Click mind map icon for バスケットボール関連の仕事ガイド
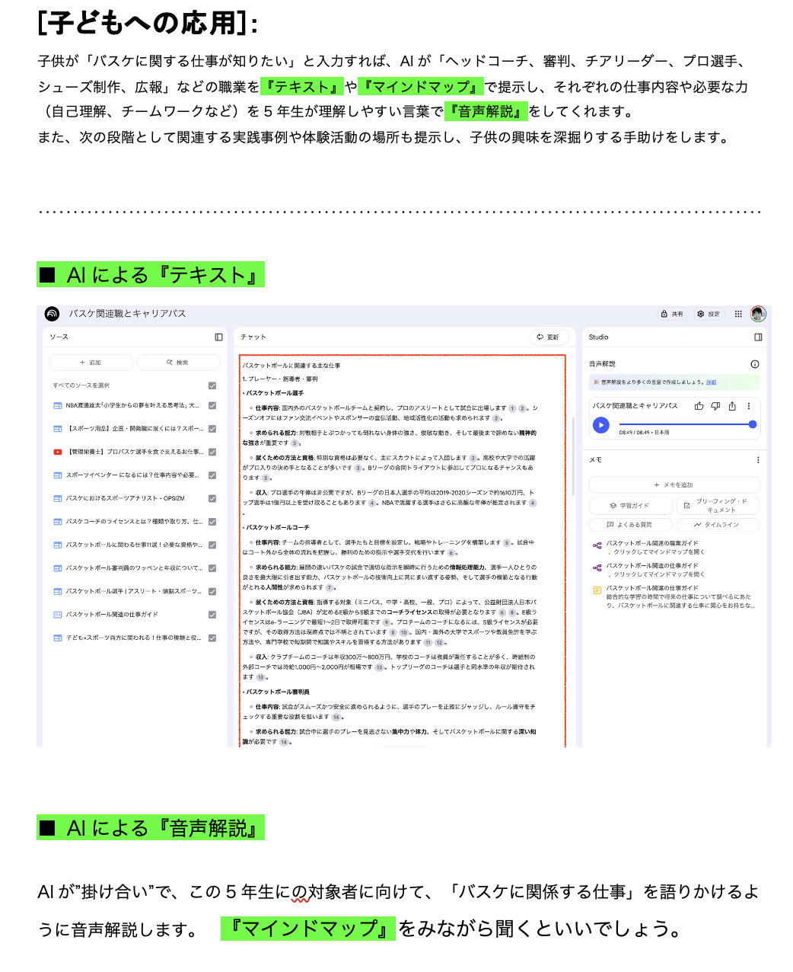 pyautogui.click(x=597, y=568)
